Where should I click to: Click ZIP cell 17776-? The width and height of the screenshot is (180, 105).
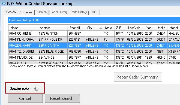click(120, 40)
